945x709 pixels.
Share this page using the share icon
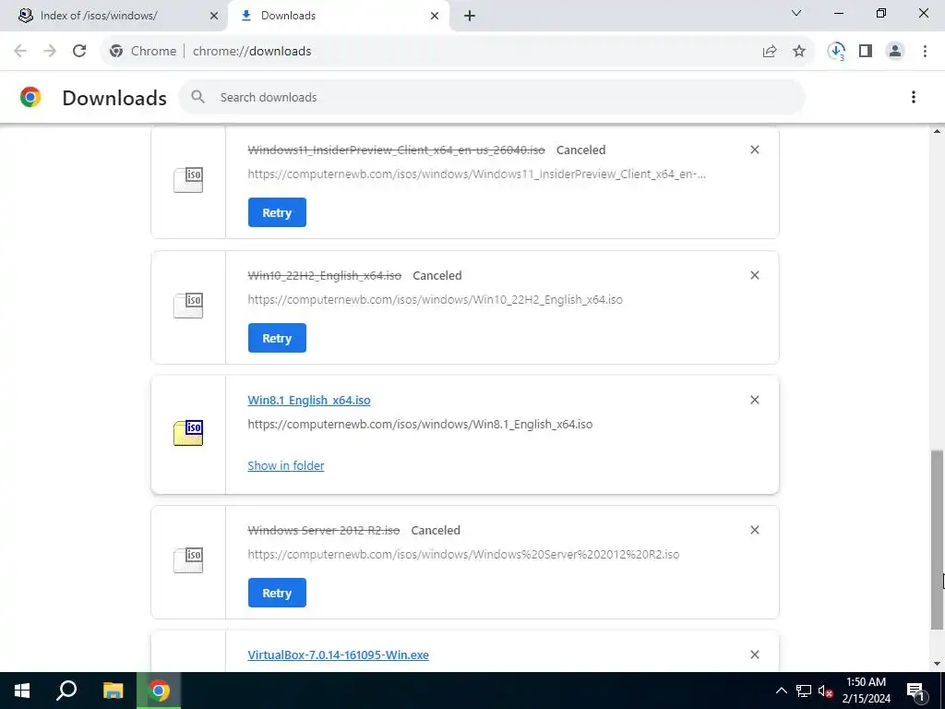click(x=770, y=52)
